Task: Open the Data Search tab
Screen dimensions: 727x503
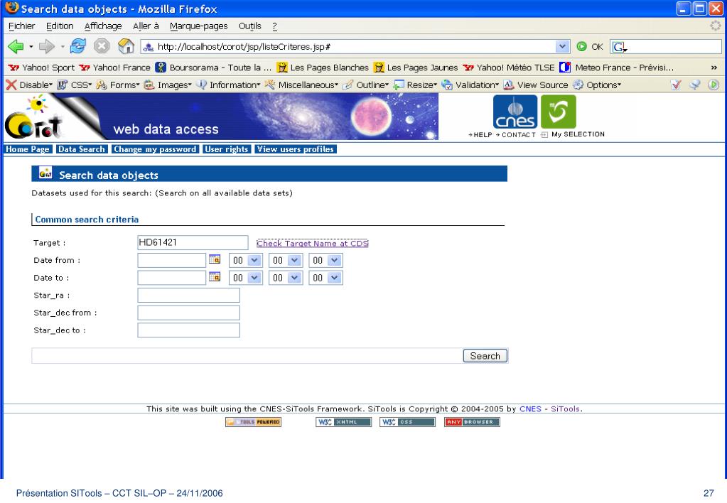Action: [82, 149]
